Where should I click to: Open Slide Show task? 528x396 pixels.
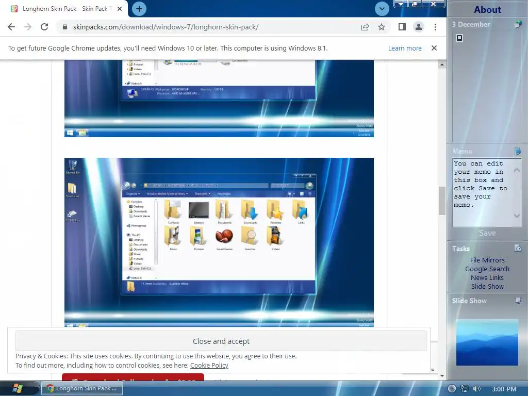(x=487, y=286)
